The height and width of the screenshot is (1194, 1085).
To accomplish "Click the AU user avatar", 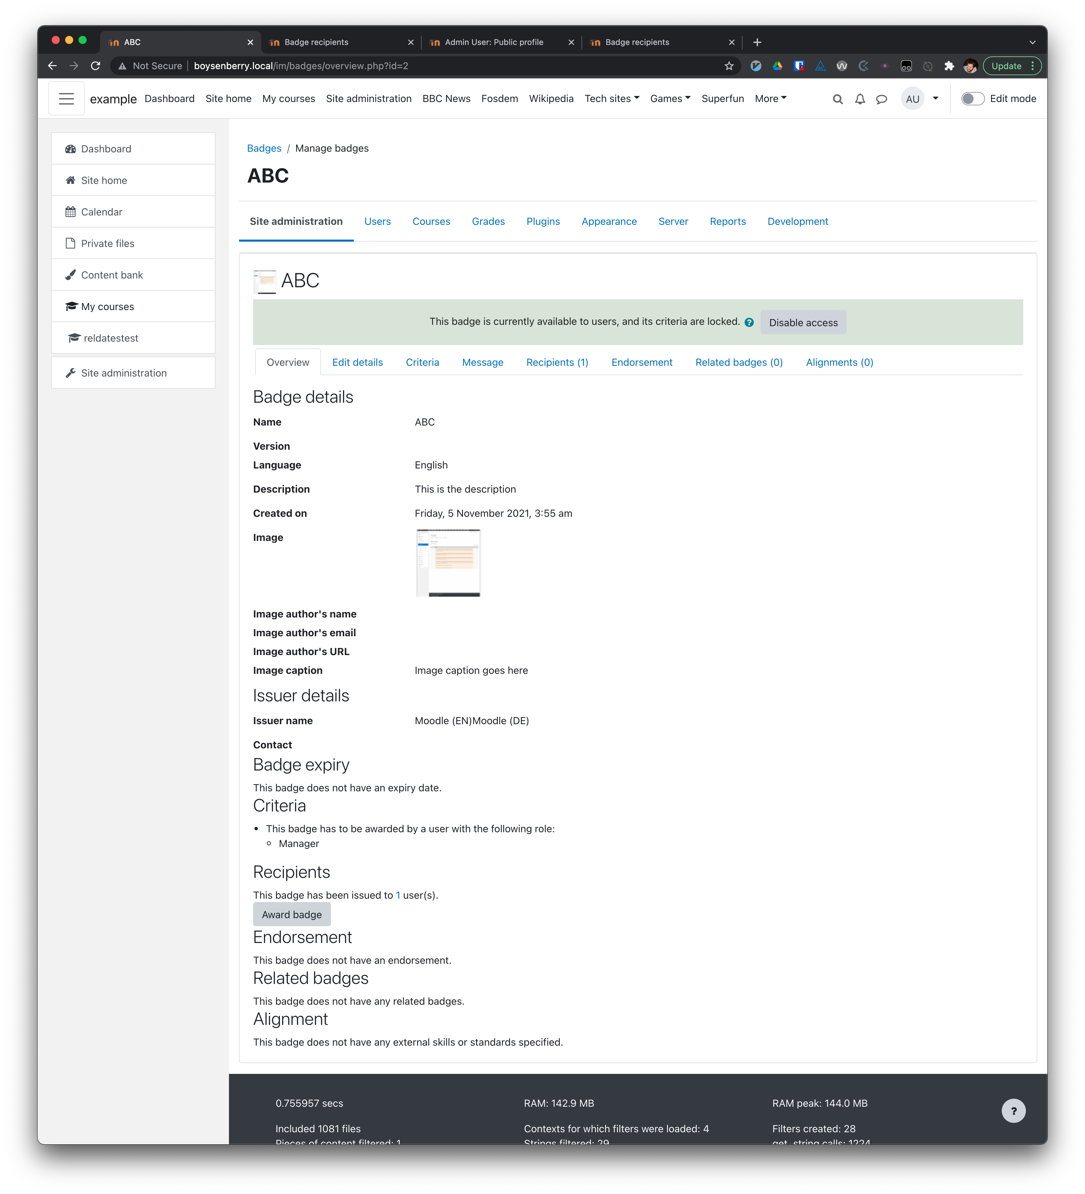I will [912, 99].
